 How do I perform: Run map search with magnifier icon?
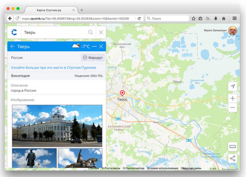91,32
